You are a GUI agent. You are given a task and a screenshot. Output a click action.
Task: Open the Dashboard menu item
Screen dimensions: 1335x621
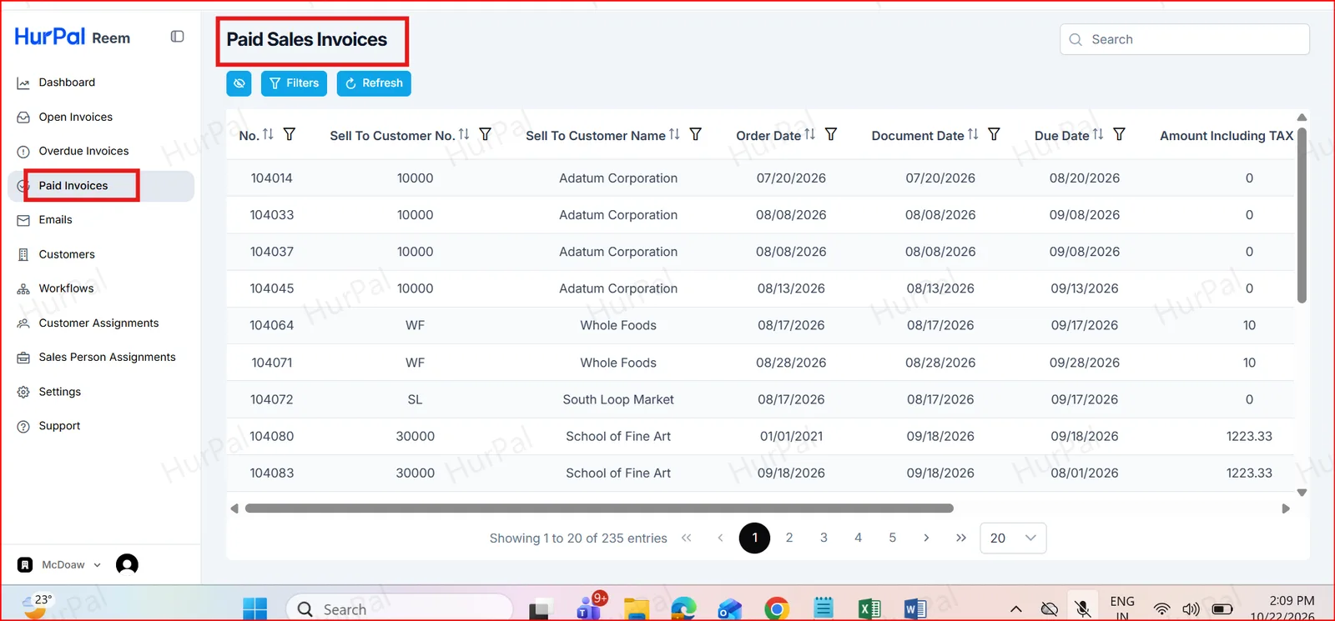point(67,83)
